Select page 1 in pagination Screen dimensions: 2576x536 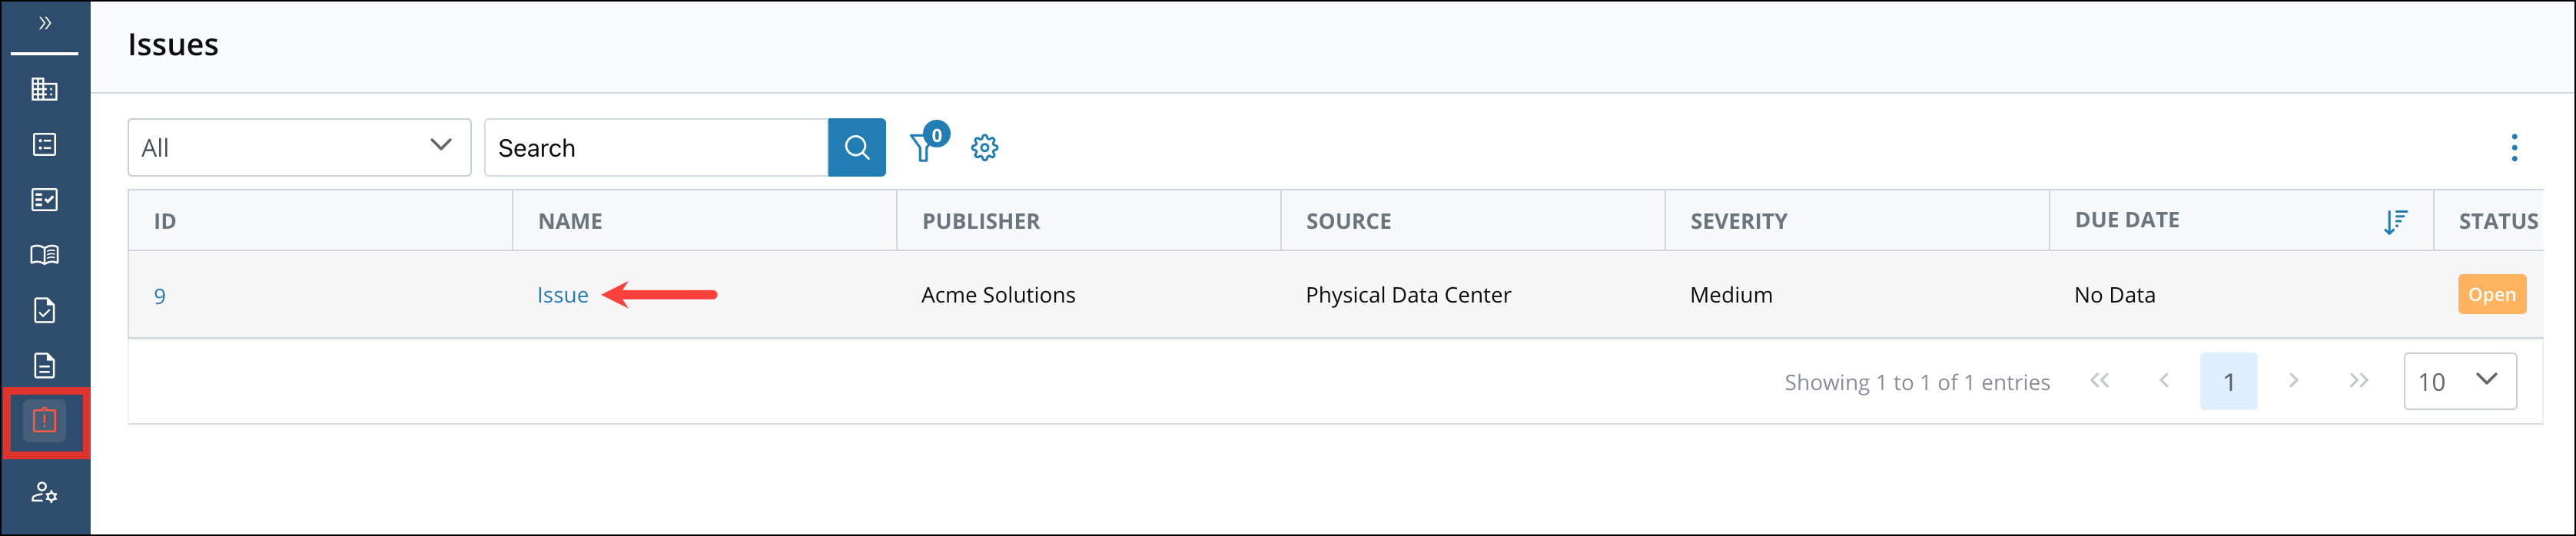(x=2228, y=381)
